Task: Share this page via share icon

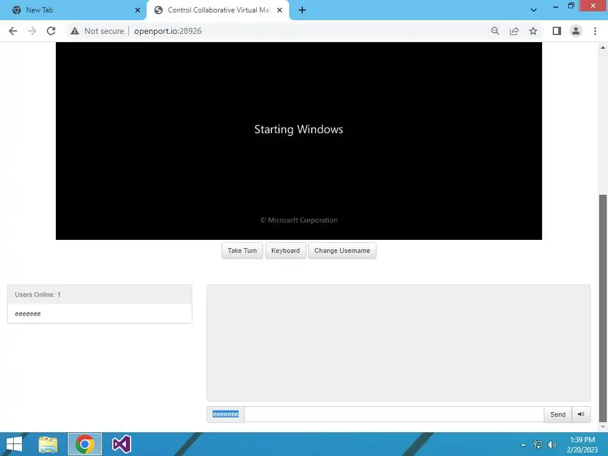Action: (514, 31)
